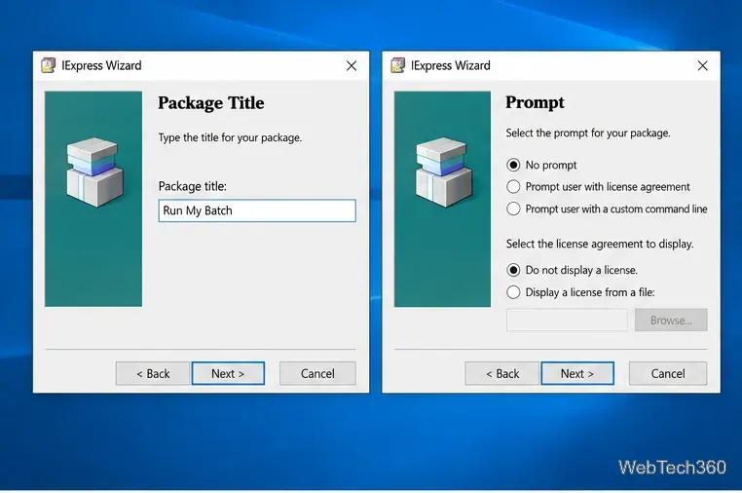
Task: Click 'IExpress Wizard' title in Package Title window
Action: [101, 65]
